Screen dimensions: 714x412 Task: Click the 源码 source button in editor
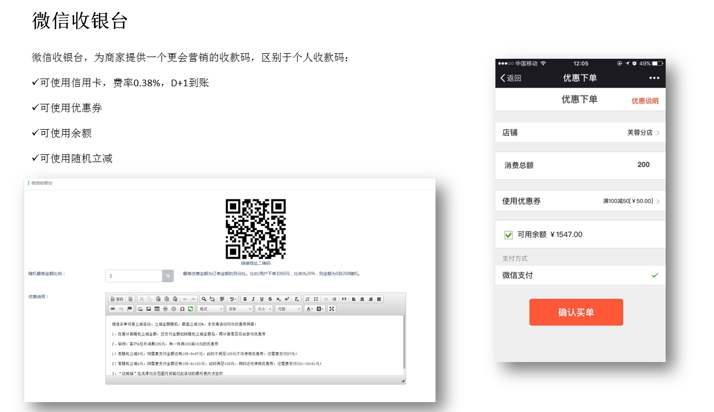coord(117,299)
